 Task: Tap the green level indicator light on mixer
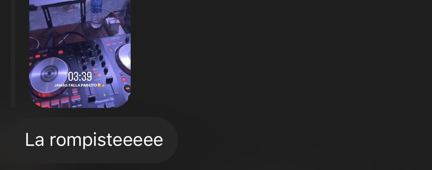[105, 95]
